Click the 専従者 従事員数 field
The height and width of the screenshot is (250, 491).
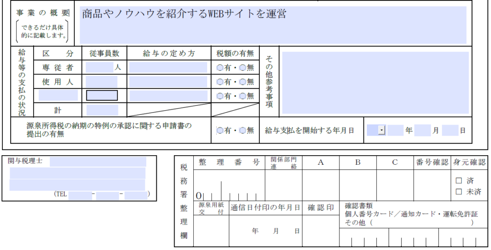click(x=100, y=68)
